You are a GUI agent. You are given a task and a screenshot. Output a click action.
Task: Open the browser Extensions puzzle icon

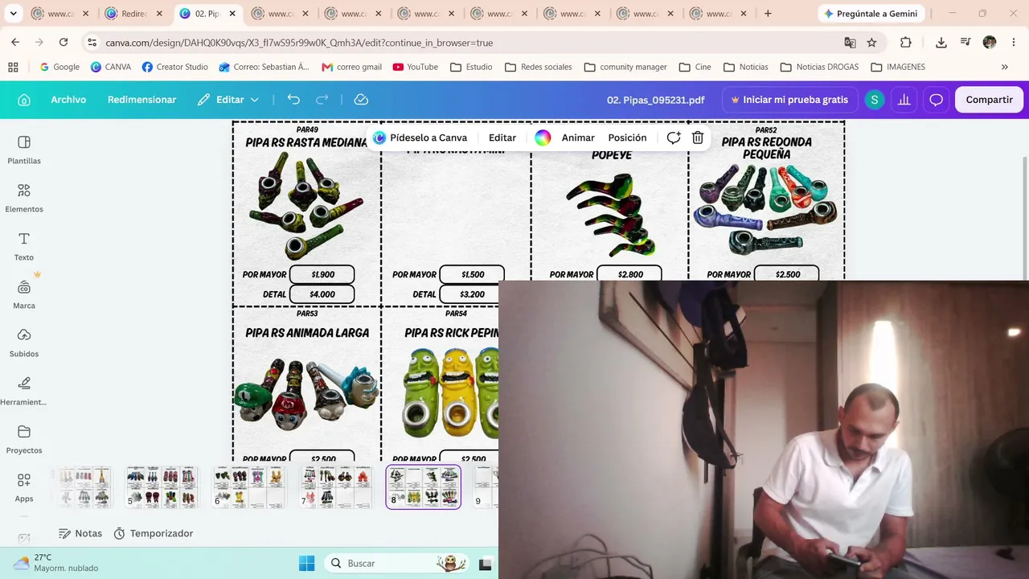(906, 43)
